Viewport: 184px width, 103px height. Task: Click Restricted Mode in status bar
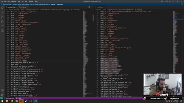[x=9, y=98]
